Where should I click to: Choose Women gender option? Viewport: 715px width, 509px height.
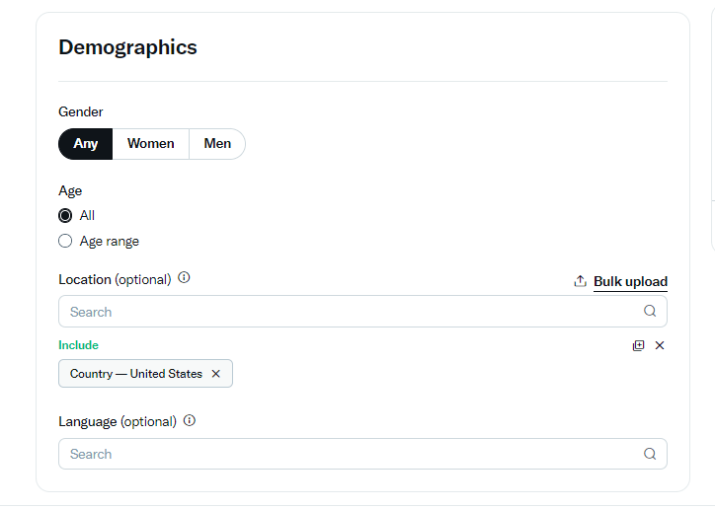click(x=151, y=144)
